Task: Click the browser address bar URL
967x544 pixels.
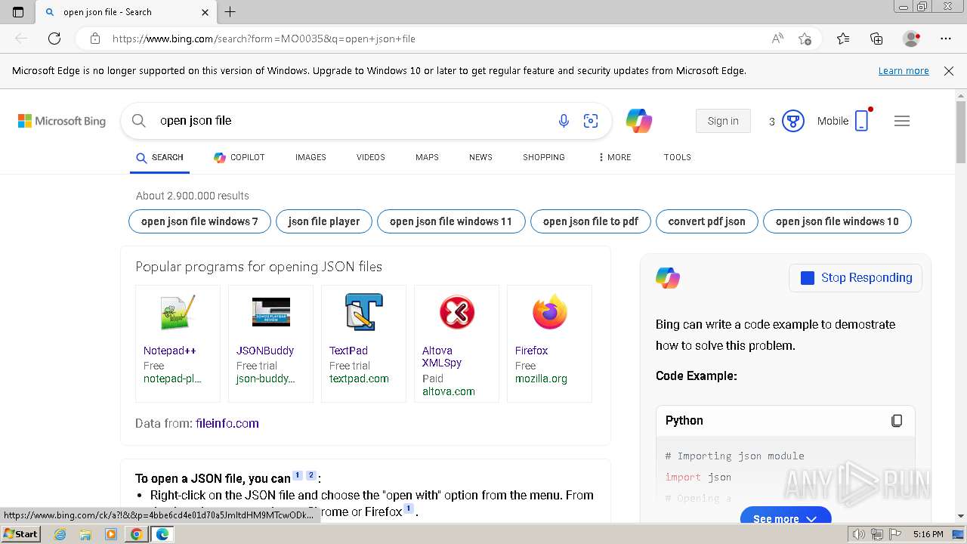Action: coord(264,39)
